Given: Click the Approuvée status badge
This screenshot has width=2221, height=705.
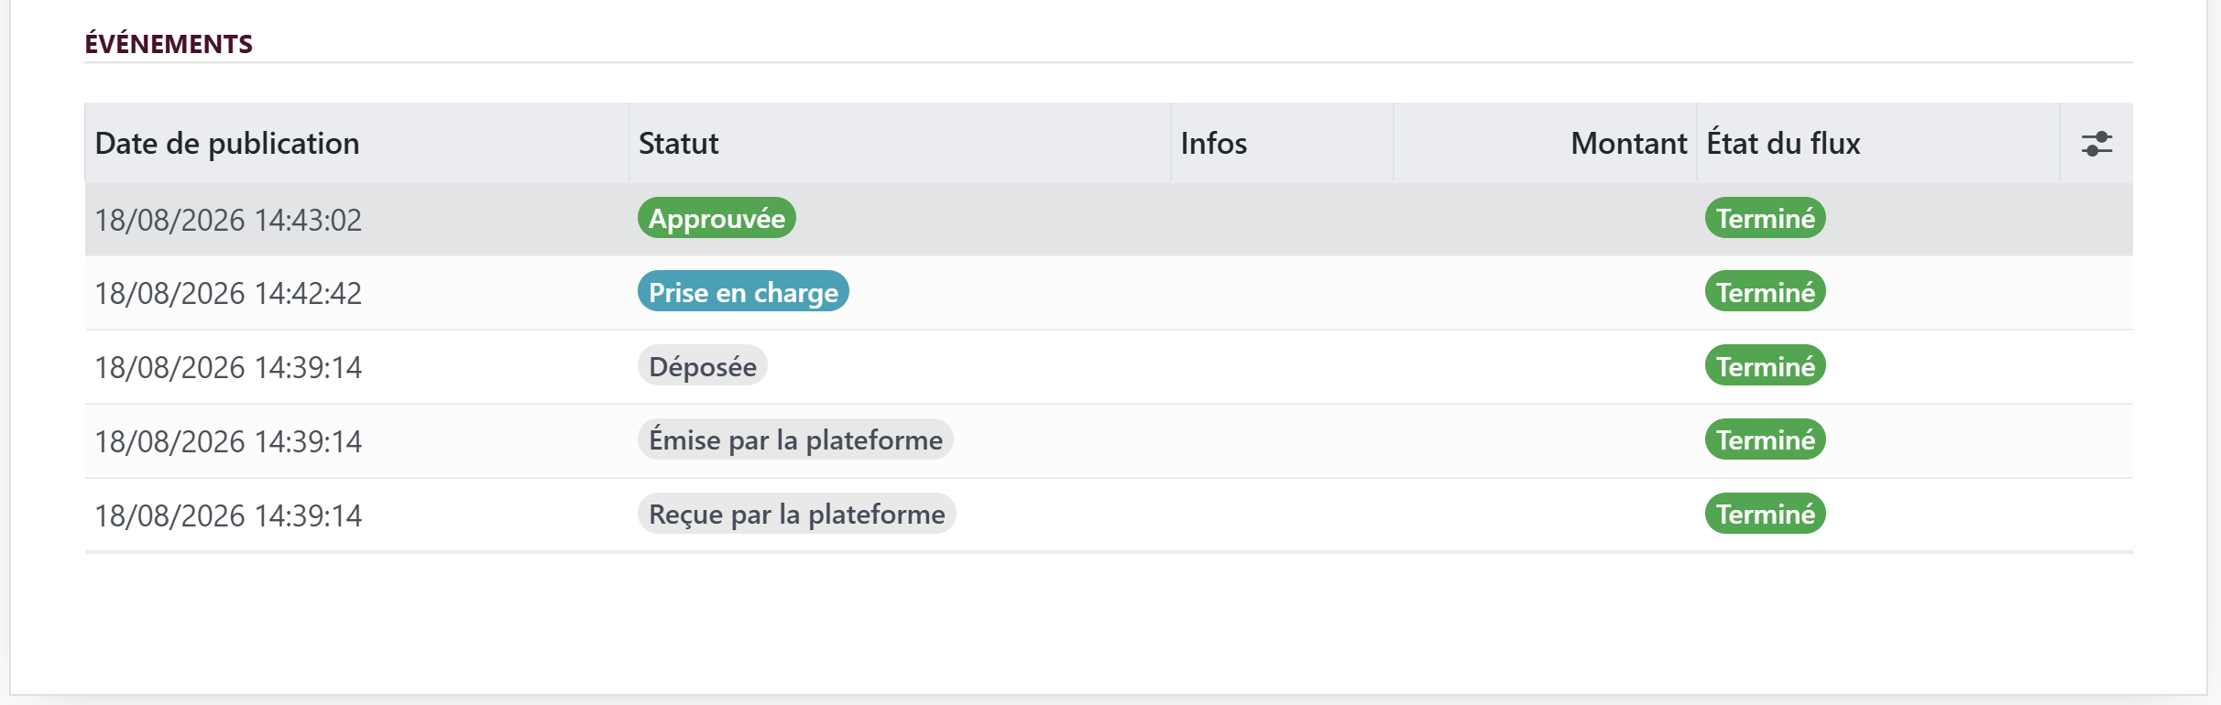Looking at the screenshot, I should [x=717, y=218].
